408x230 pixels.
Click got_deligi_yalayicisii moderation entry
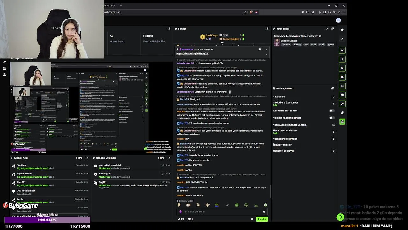click(110, 165)
